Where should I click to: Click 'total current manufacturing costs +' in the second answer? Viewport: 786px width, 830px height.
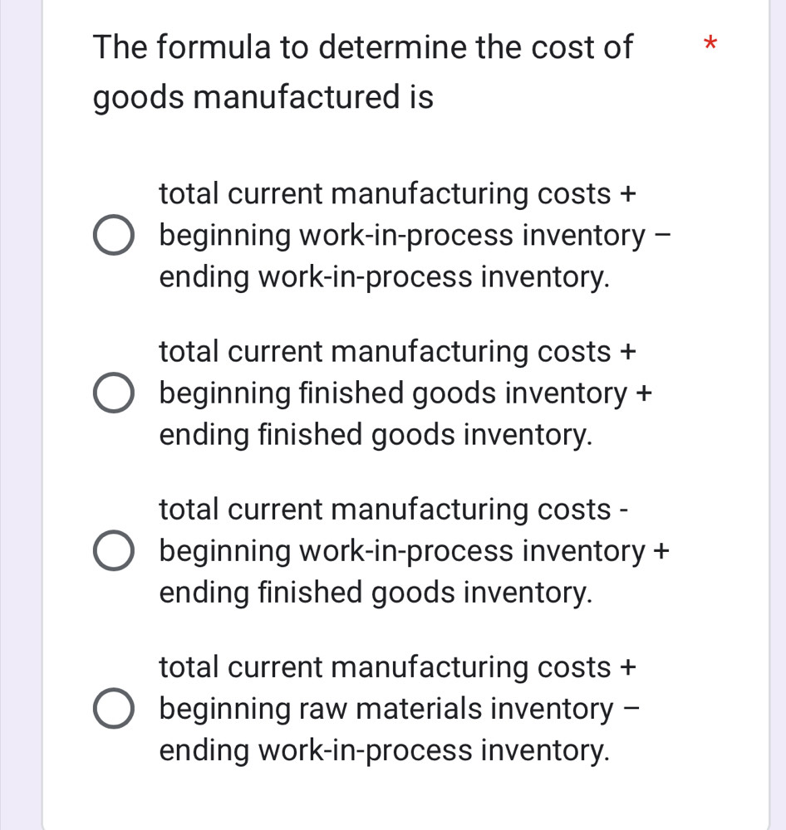click(398, 353)
